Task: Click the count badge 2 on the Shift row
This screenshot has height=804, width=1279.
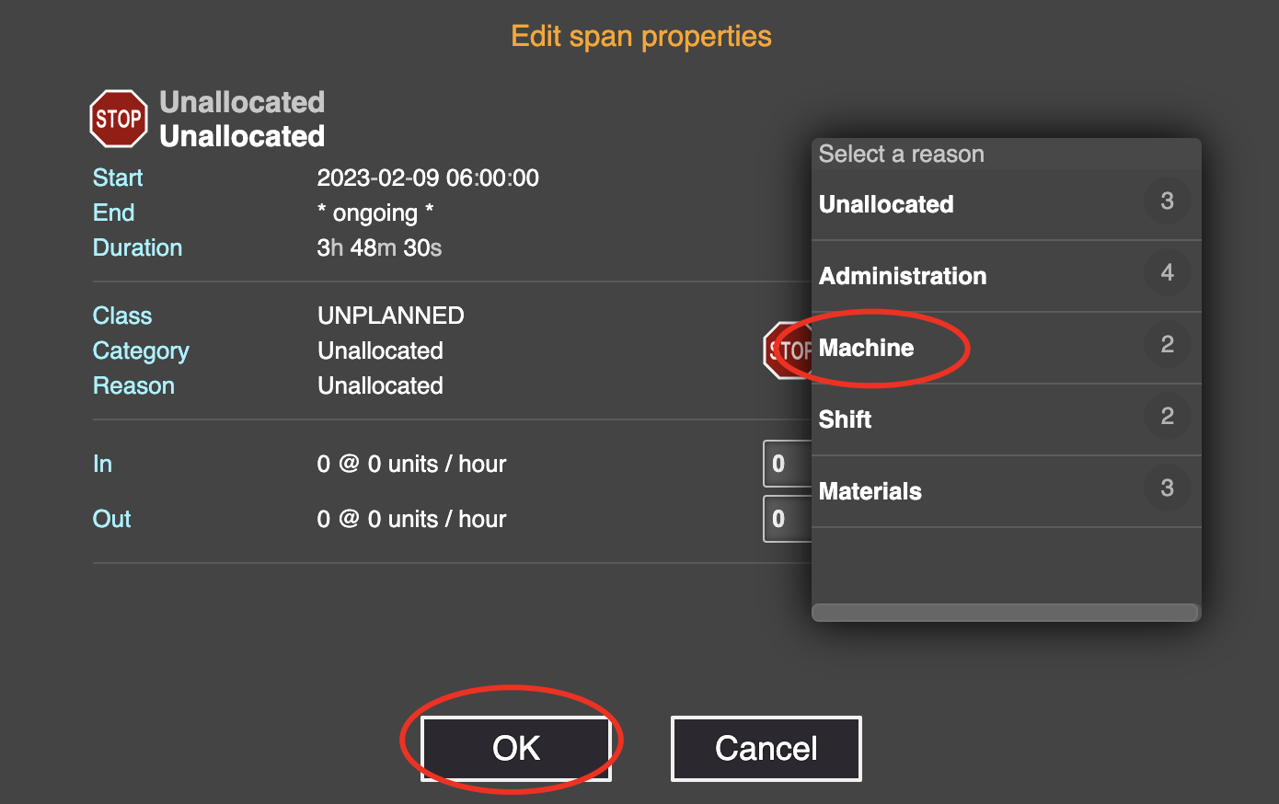Action: pos(1167,416)
